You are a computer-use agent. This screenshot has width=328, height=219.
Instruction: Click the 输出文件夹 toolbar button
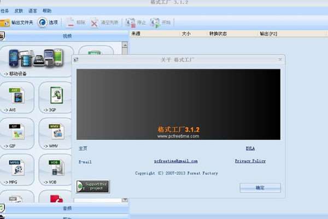click(x=17, y=22)
